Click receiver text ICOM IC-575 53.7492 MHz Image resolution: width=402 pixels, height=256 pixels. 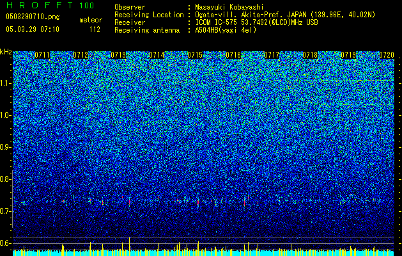point(256,22)
